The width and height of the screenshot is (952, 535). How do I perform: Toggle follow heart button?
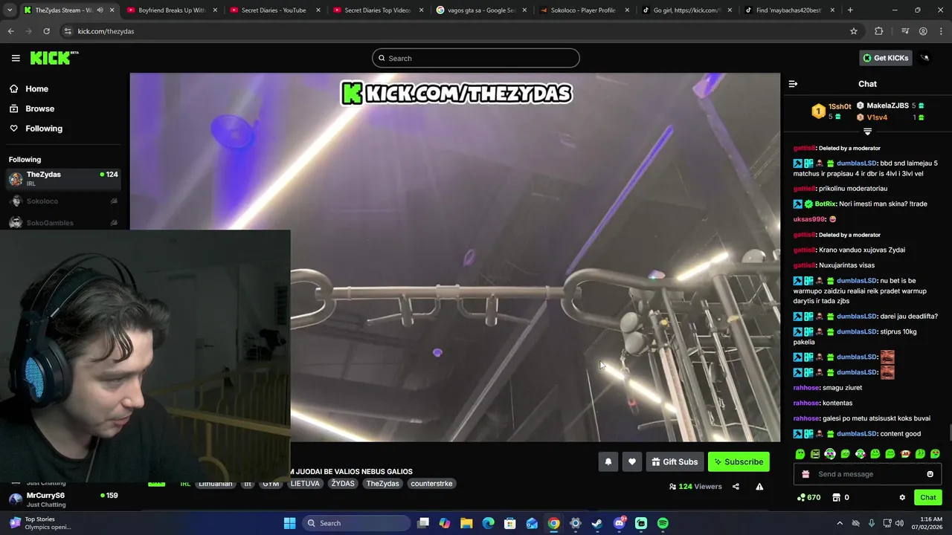tap(631, 462)
